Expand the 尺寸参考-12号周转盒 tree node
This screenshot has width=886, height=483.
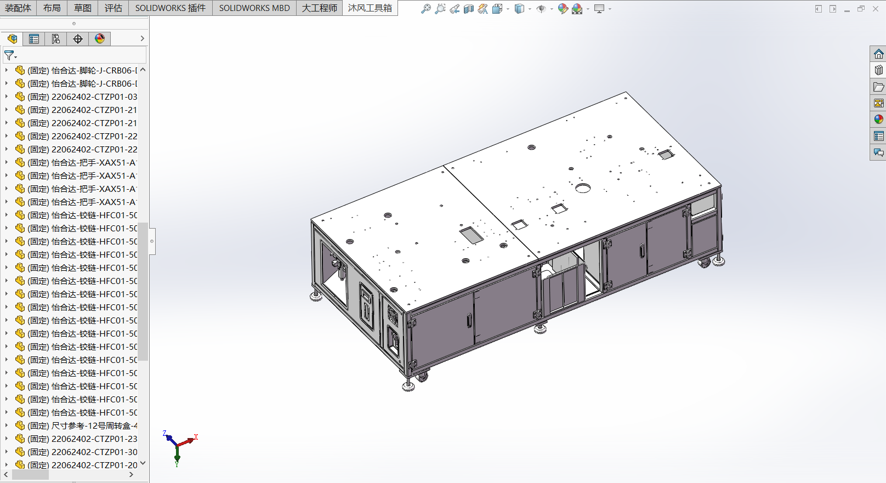tap(6, 425)
